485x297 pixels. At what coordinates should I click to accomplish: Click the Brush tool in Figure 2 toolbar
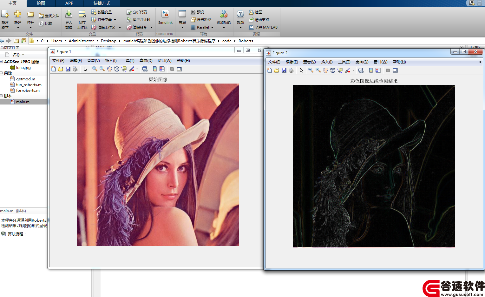tap(348, 70)
